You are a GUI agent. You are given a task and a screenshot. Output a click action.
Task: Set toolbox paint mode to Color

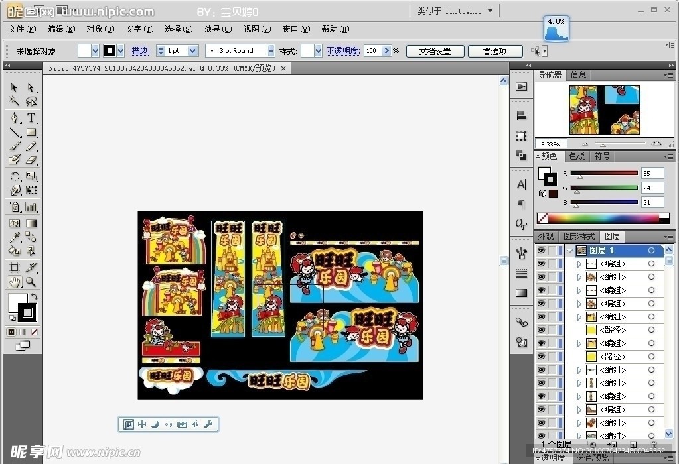click(12, 332)
